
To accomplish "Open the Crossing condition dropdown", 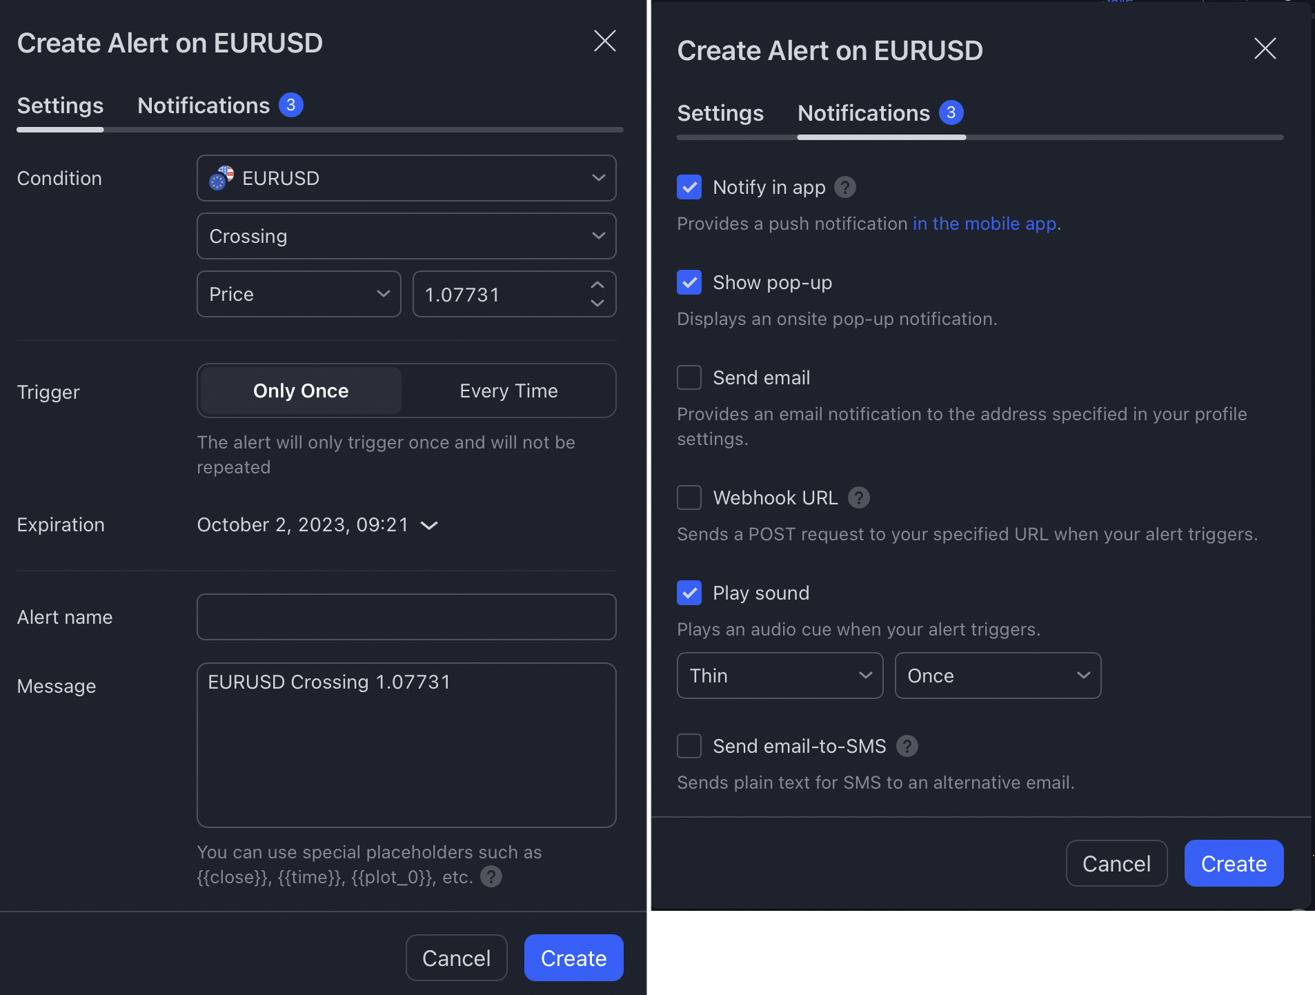I will pyautogui.click(x=406, y=236).
